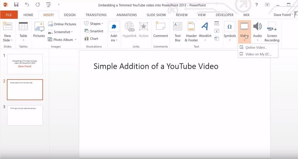This screenshot has width=298, height=159.
Task: Open Header & Footer settings
Action: 191,32
